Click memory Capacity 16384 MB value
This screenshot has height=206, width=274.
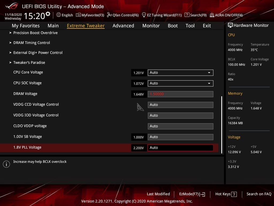(235, 123)
